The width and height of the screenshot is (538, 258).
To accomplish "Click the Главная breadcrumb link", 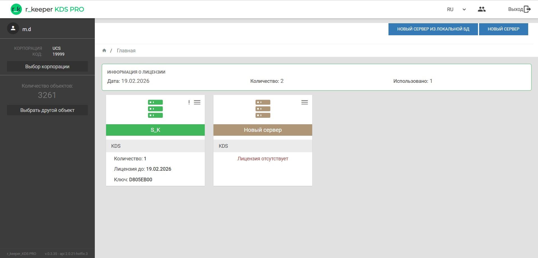I will click(x=126, y=51).
